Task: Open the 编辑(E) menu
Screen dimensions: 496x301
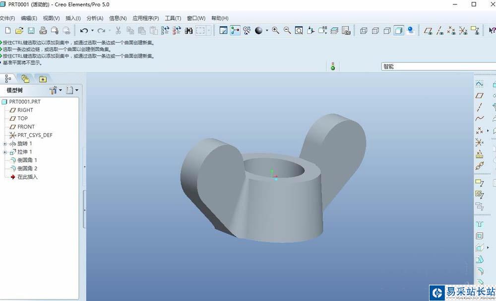Action: click(x=29, y=18)
